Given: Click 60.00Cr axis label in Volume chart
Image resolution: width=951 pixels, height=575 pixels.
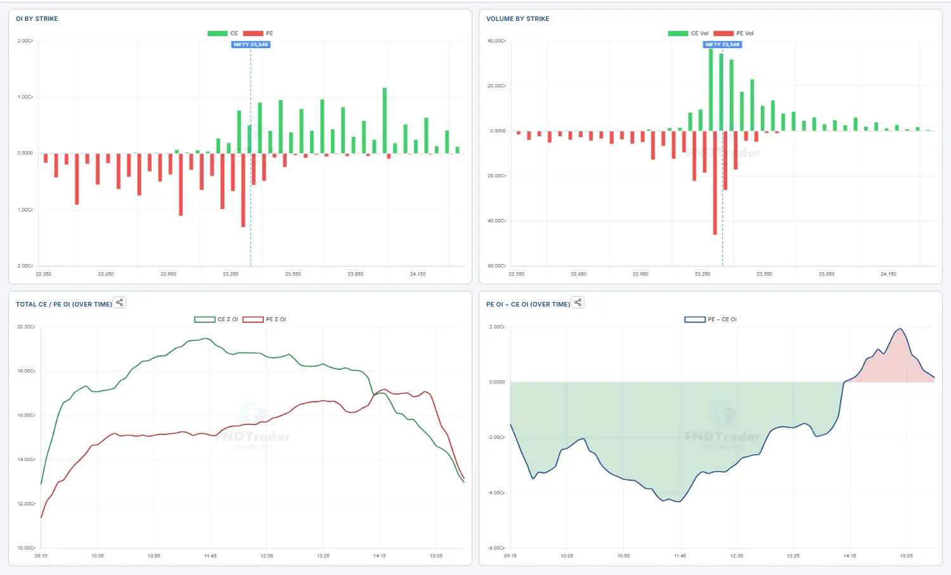Looking at the screenshot, I should [496, 266].
